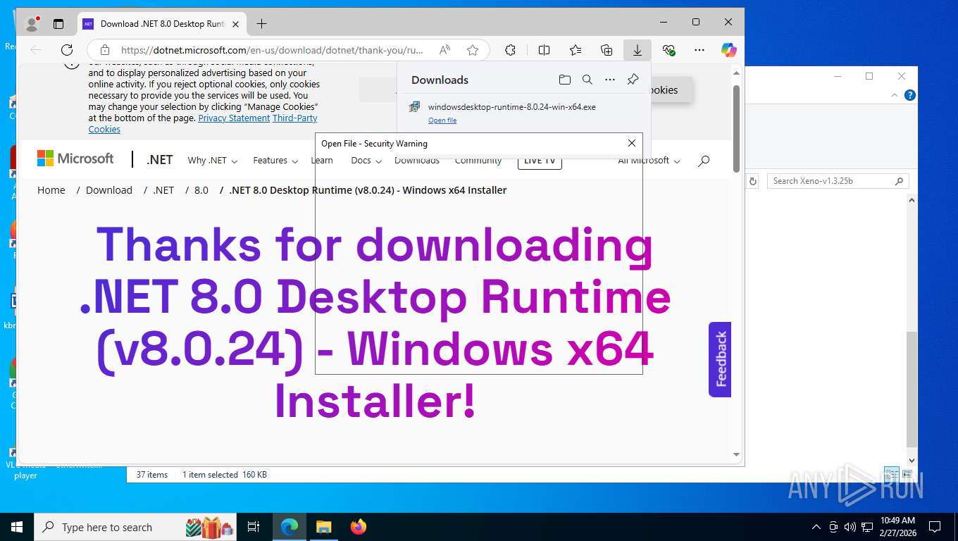Viewport: 958px width, 541px height.
Task: Click the Open file link
Action: point(442,120)
